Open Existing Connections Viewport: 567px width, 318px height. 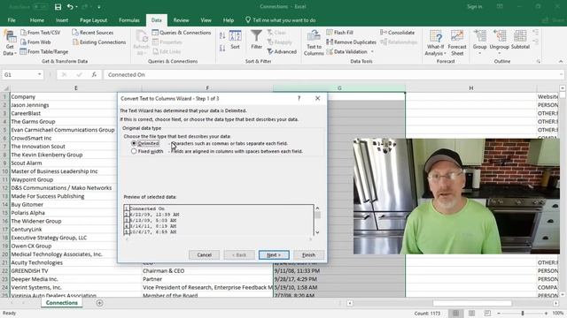[99, 42]
